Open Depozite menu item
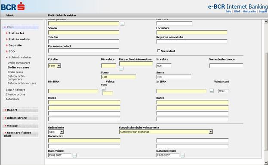This screenshot has height=165, width=268. tap(15, 45)
